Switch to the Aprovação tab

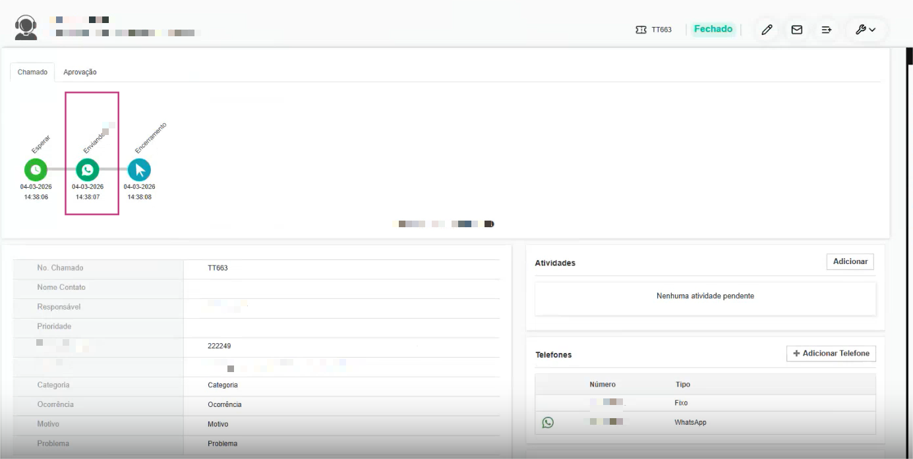point(80,72)
